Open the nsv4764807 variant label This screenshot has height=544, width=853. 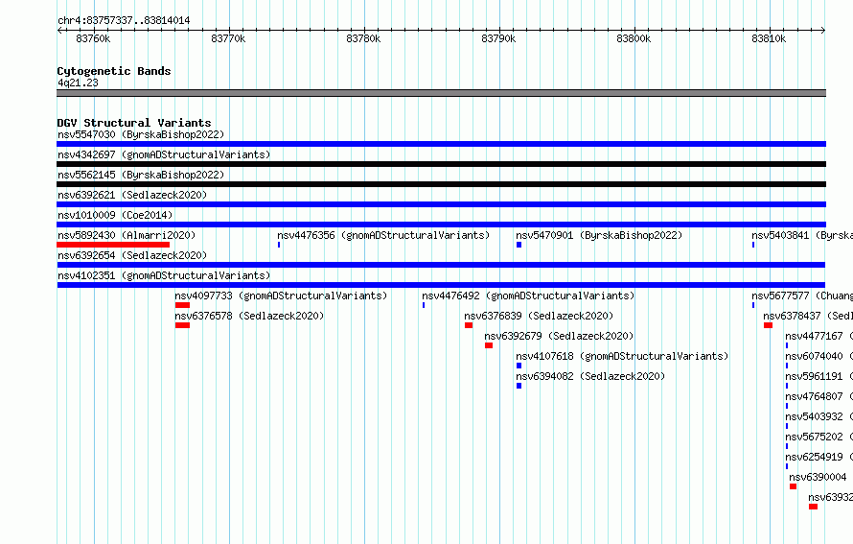pyautogui.click(x=818, y=396)
